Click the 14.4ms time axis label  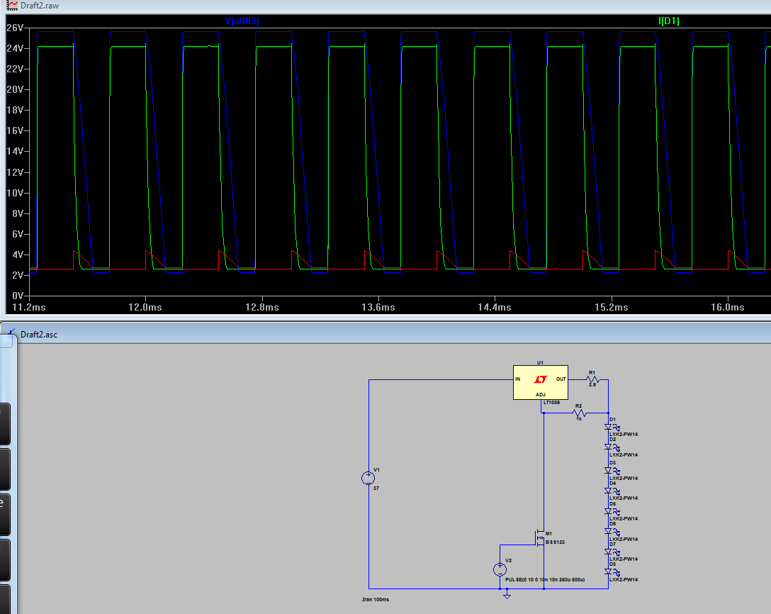coord(494,307)
